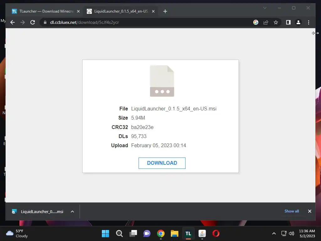Viewport: 321px width, 241px height.
Task: Select the size value 5.94M
Action: coord(138,118)
